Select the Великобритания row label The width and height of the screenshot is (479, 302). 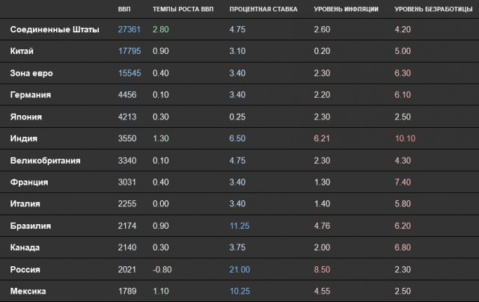pyautogui.click(x=45, y=161)
